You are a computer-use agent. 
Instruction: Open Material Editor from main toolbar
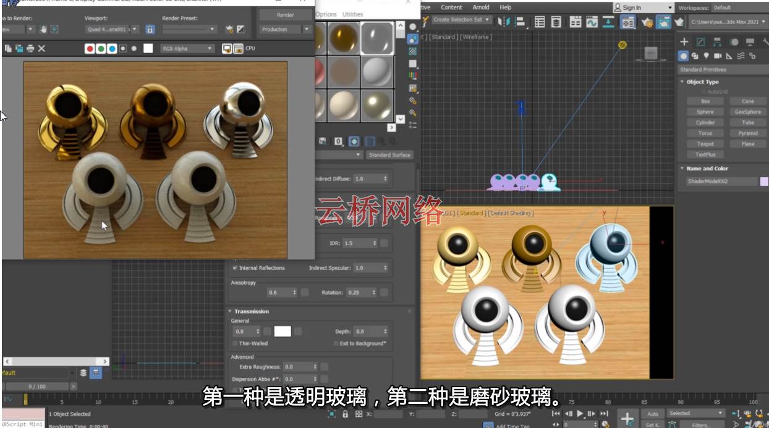pos(628,22)
